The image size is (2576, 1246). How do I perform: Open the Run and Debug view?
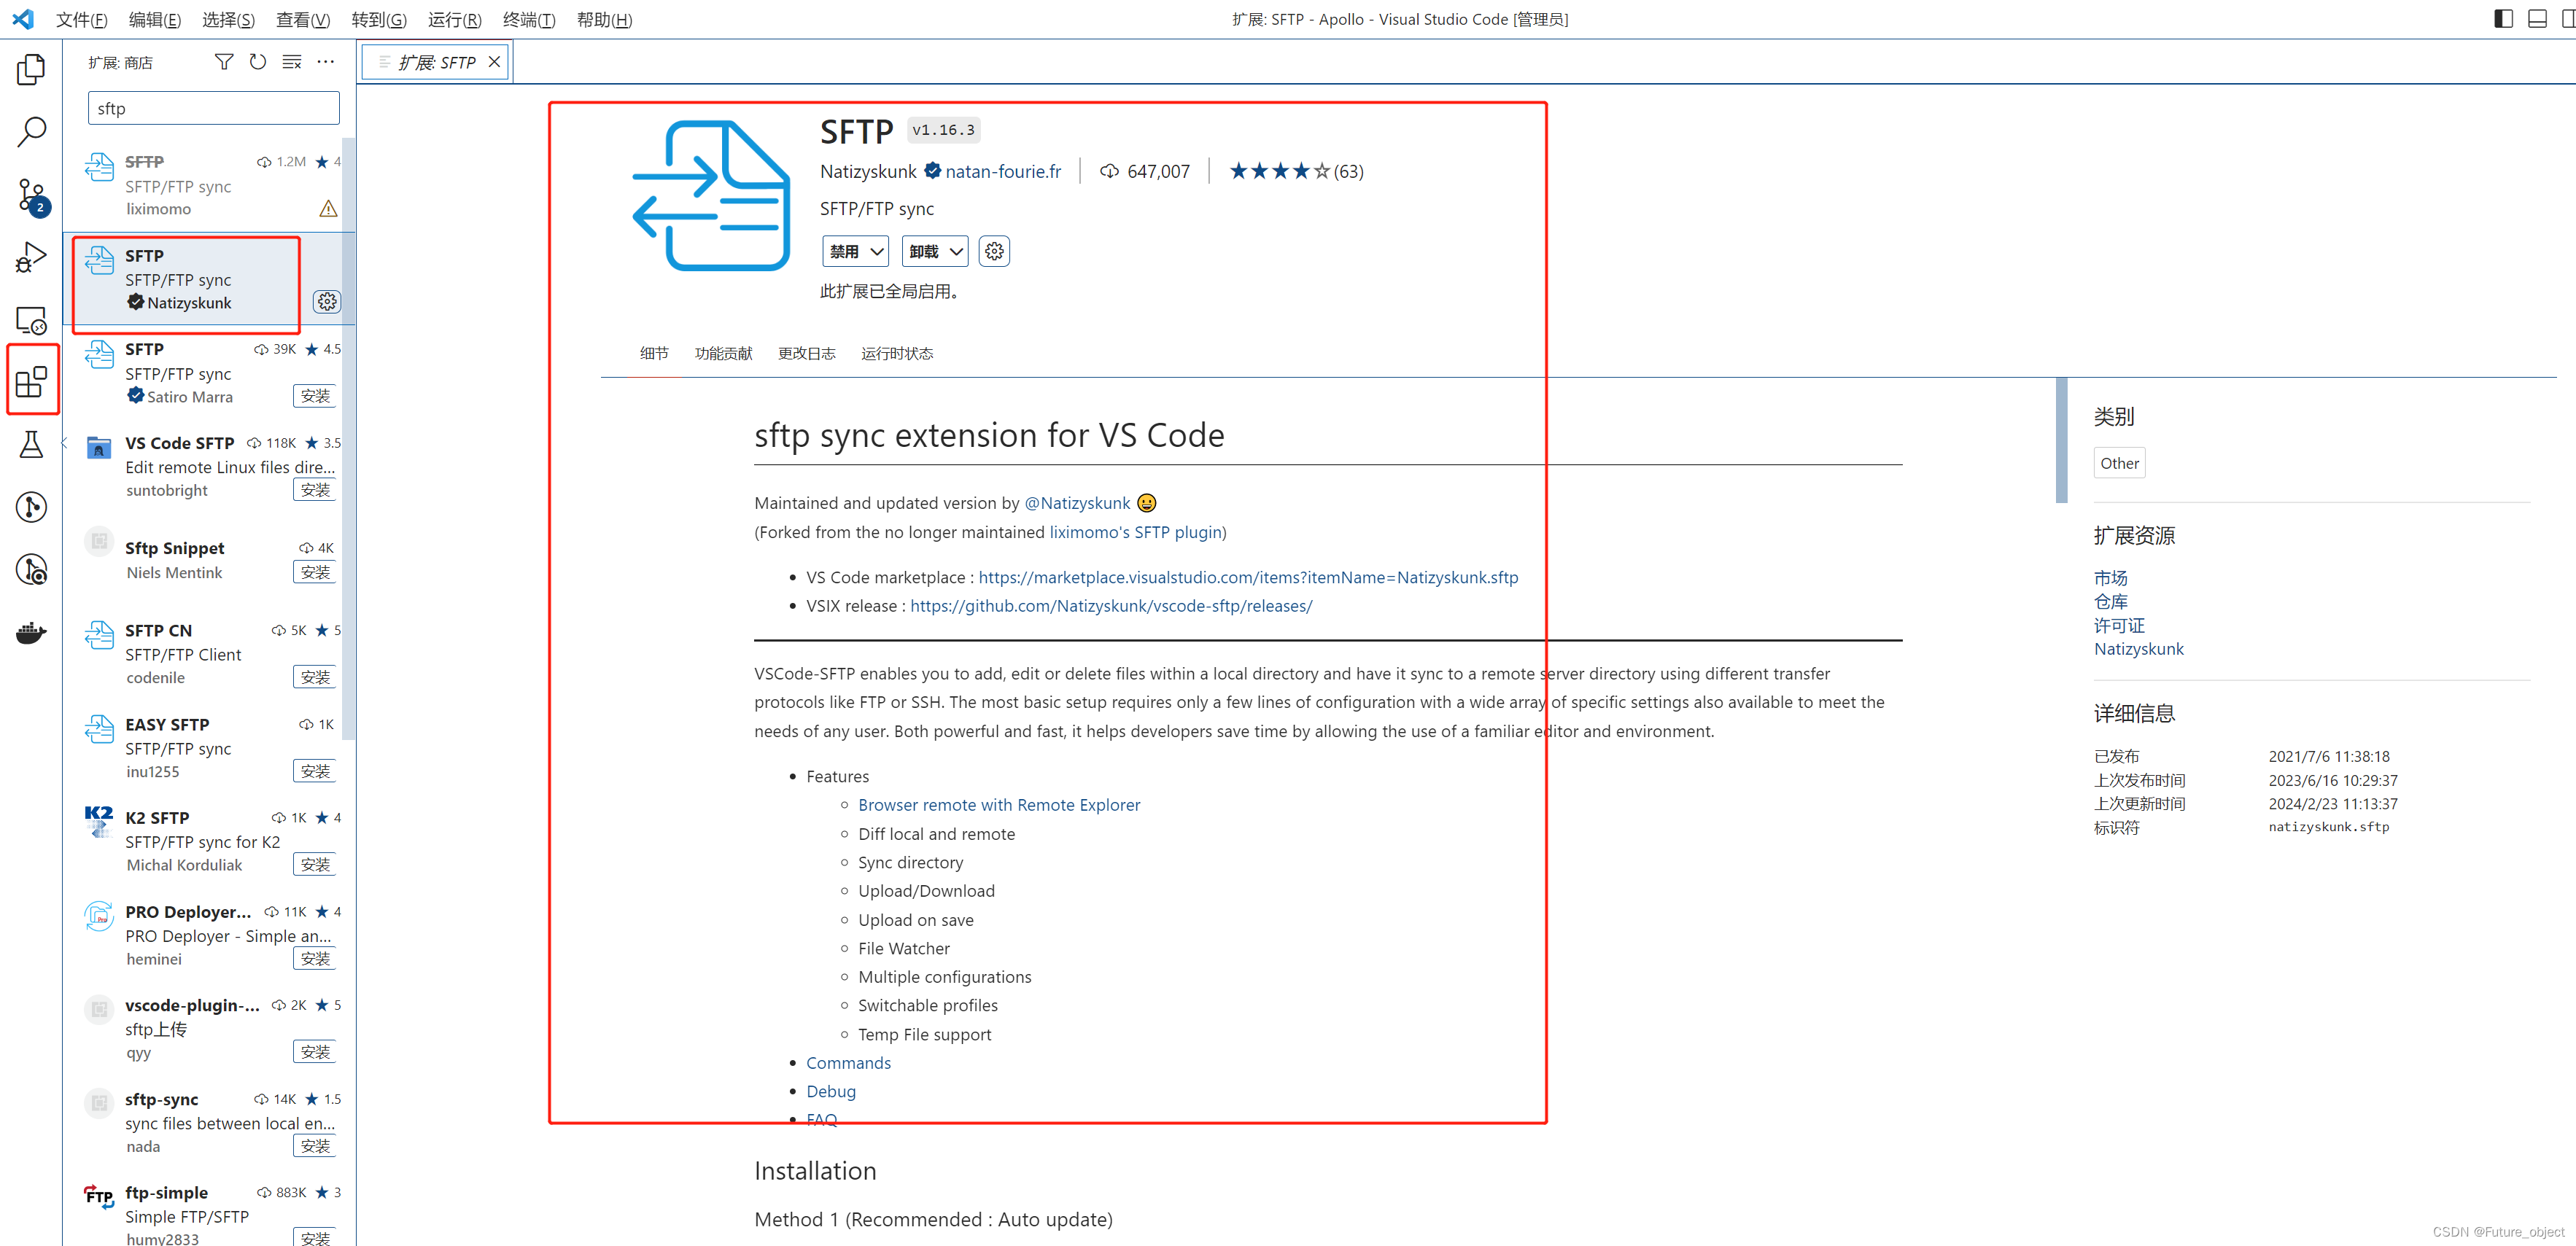33,257
